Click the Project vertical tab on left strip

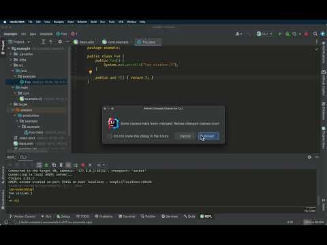coord(3,47)
